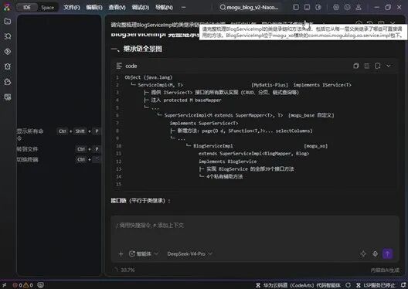Send the message with purple arrow button
This screenshot has height=289, width=408.
[x=387, y=253]
